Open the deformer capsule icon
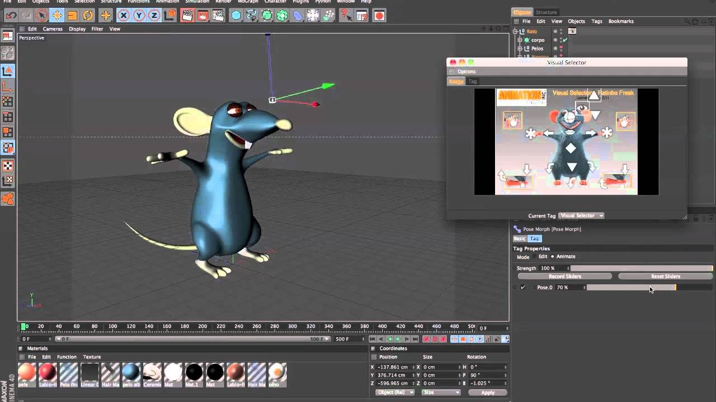 298,16
